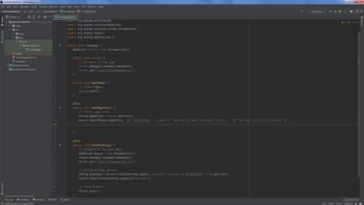Expand the target folder node

click(x=10, y=54)
